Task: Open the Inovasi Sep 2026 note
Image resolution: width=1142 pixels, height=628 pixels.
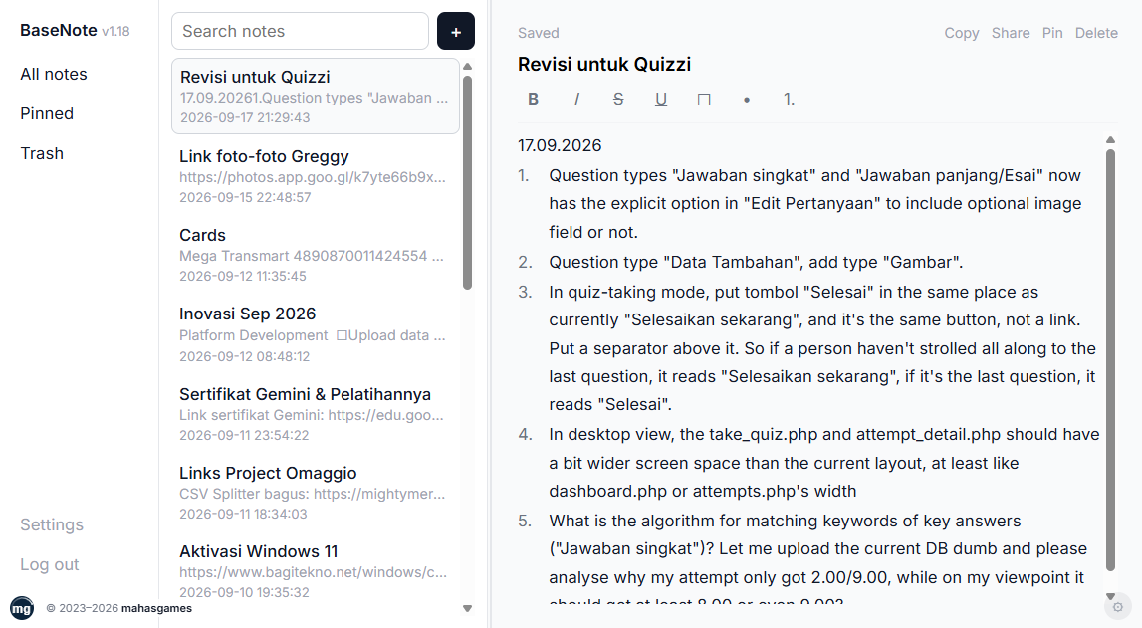Action: (316, 334)
